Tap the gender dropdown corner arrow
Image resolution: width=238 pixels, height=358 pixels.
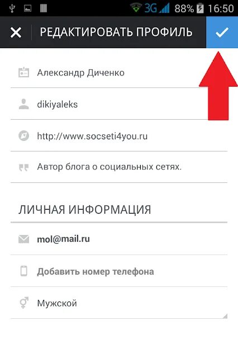(225, 316)
